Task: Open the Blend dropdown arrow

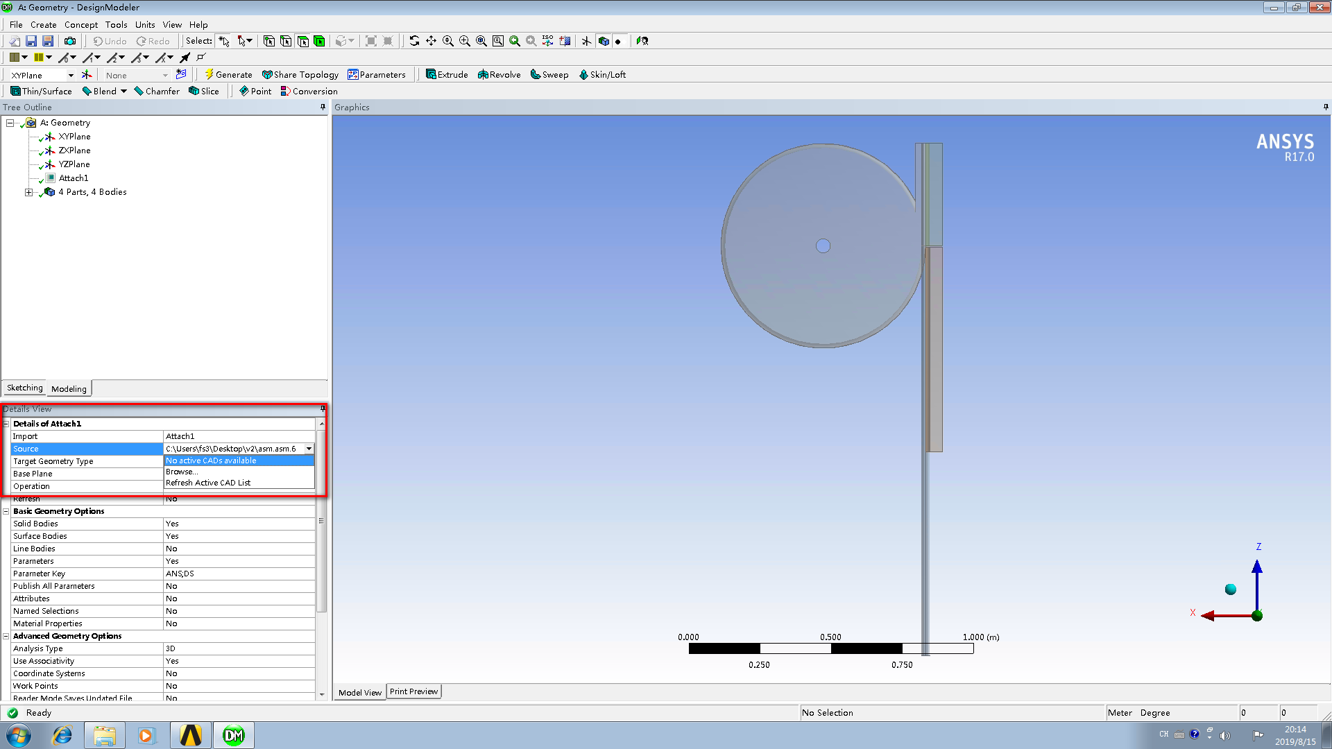Action: tap(123, 92)
